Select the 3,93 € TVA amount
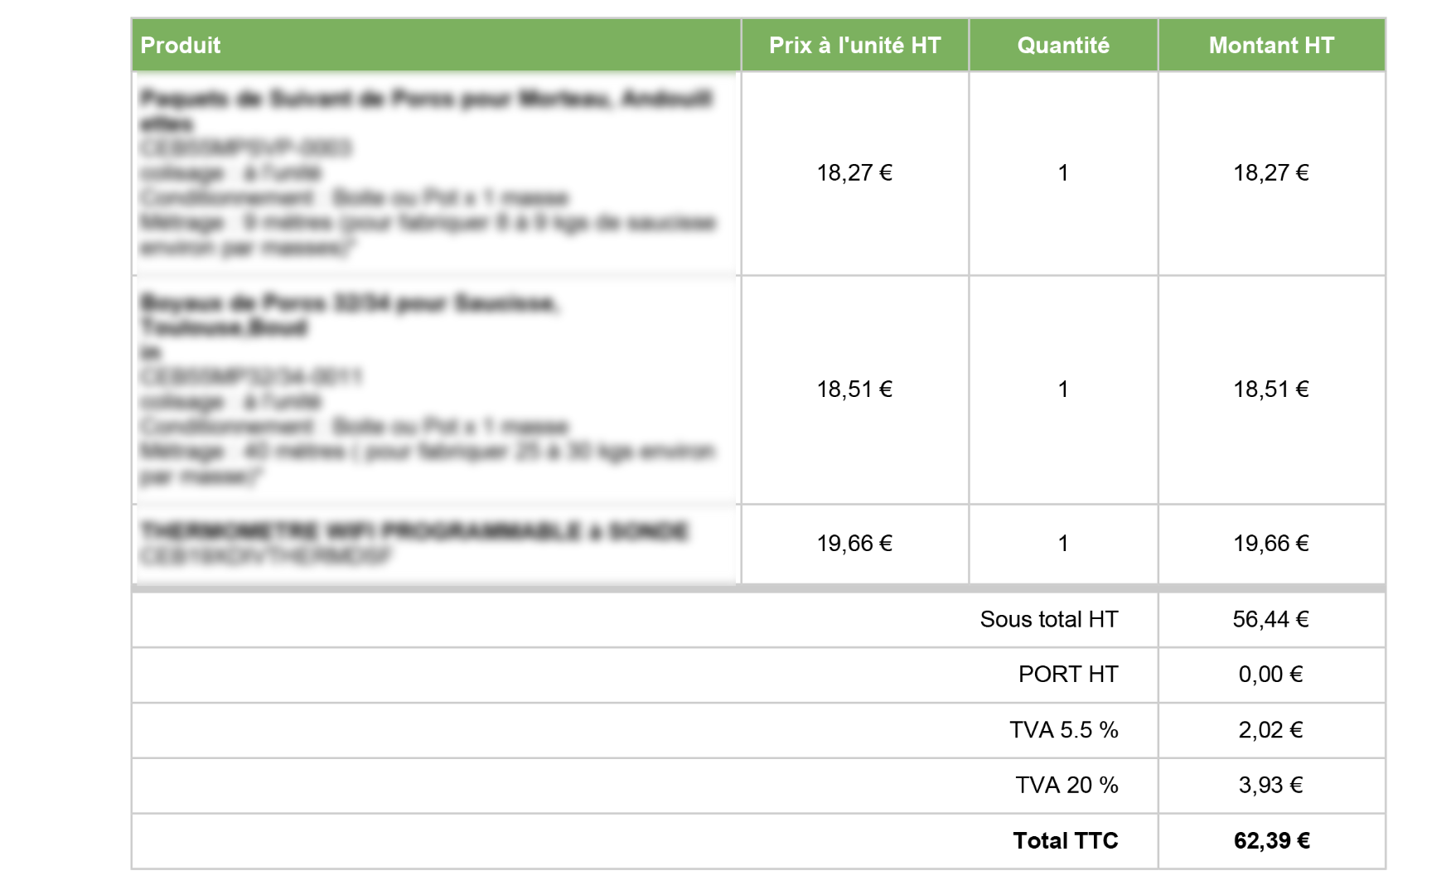 point(1270,786)
